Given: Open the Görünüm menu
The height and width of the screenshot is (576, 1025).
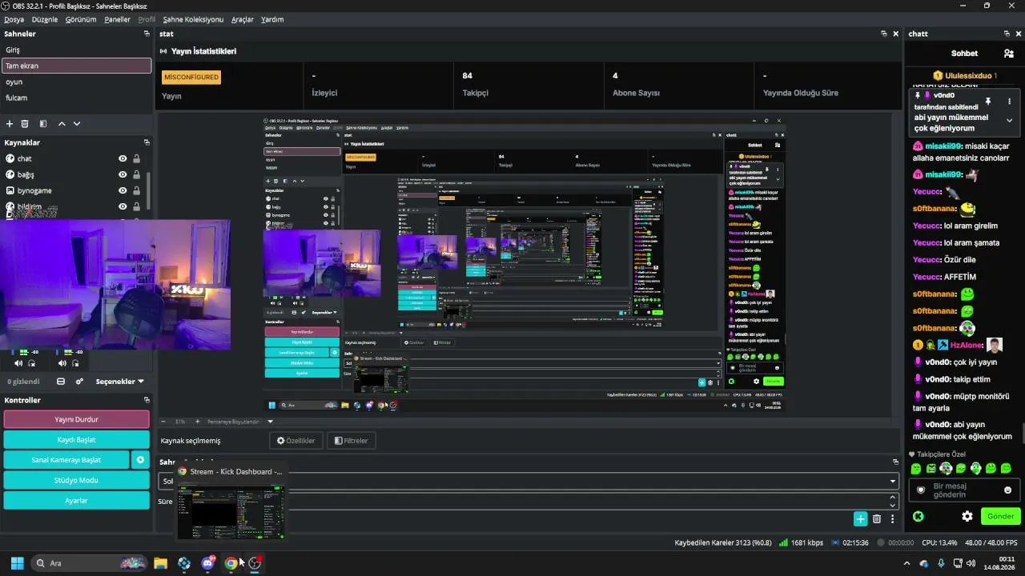Looking at the screenshot, I should (x=81, y=19).
